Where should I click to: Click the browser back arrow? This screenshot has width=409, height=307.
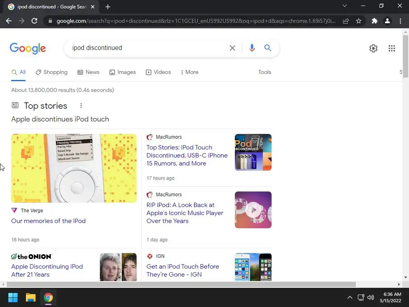(9, 21)
